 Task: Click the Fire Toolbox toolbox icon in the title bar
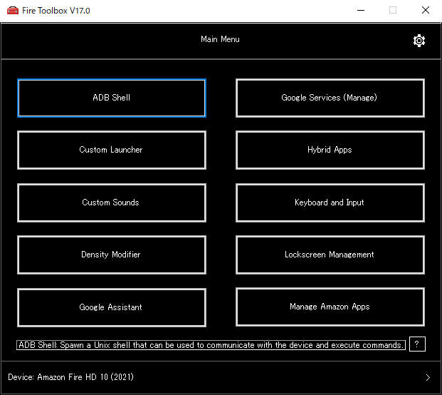13,11
